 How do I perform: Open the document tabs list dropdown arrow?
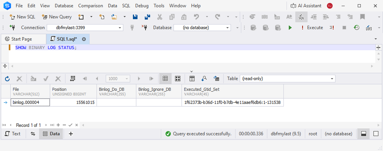(376, 39)
